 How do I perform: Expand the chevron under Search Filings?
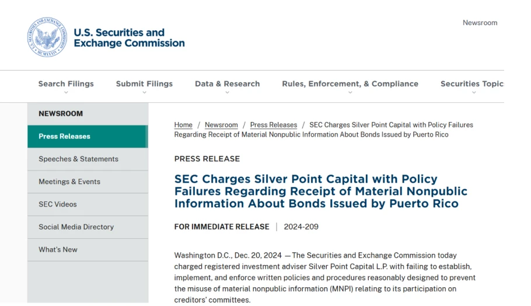[x=66, y=92]
